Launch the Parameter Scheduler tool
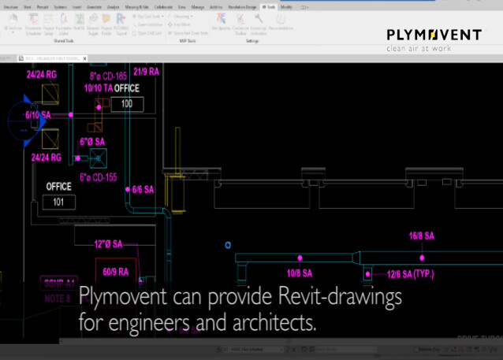This screenshot has height=360, width=503. 33,24
